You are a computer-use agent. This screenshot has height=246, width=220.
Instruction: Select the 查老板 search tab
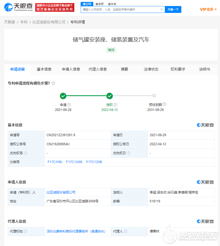(99, 4)
